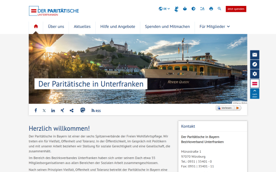Viewport: 276px width, 172px height.
Task: Share on X (Twitter) icon
Action: pos(44,111)
